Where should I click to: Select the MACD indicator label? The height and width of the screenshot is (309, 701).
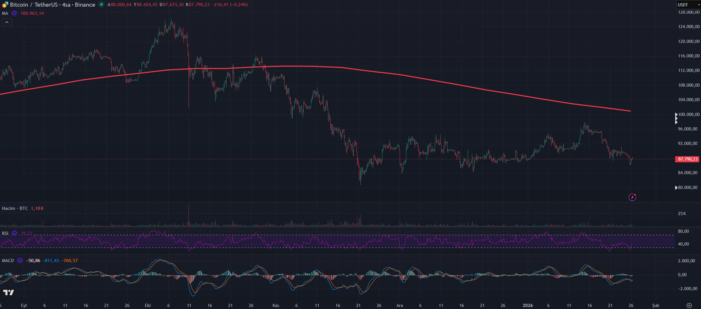8,260
